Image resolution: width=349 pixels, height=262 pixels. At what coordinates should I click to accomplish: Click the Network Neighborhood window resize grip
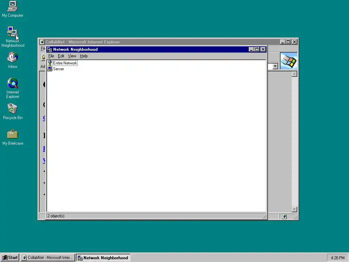pyautogui.click(x=264, y=216)
